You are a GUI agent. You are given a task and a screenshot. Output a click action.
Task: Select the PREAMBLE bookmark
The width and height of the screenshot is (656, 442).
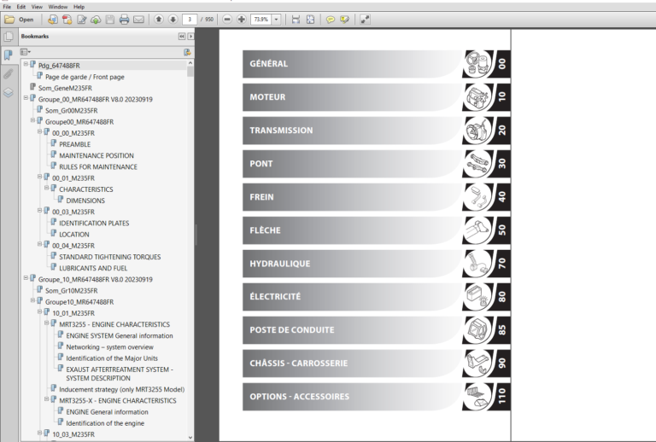(74, 144)
